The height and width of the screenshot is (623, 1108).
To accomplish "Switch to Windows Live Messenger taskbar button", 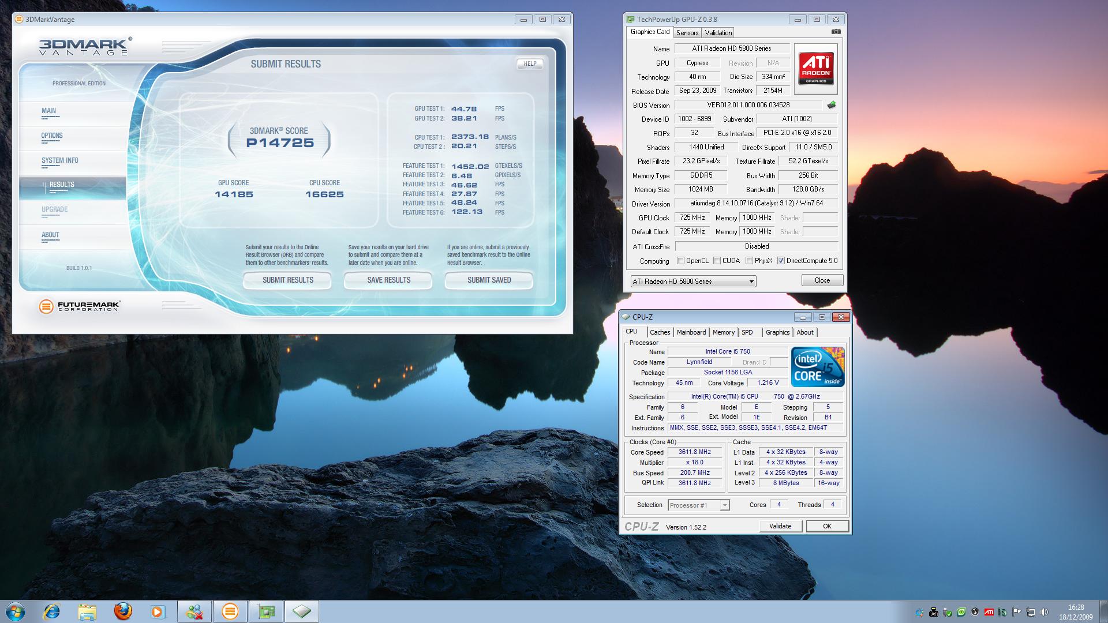I will (x=194, y=611).
